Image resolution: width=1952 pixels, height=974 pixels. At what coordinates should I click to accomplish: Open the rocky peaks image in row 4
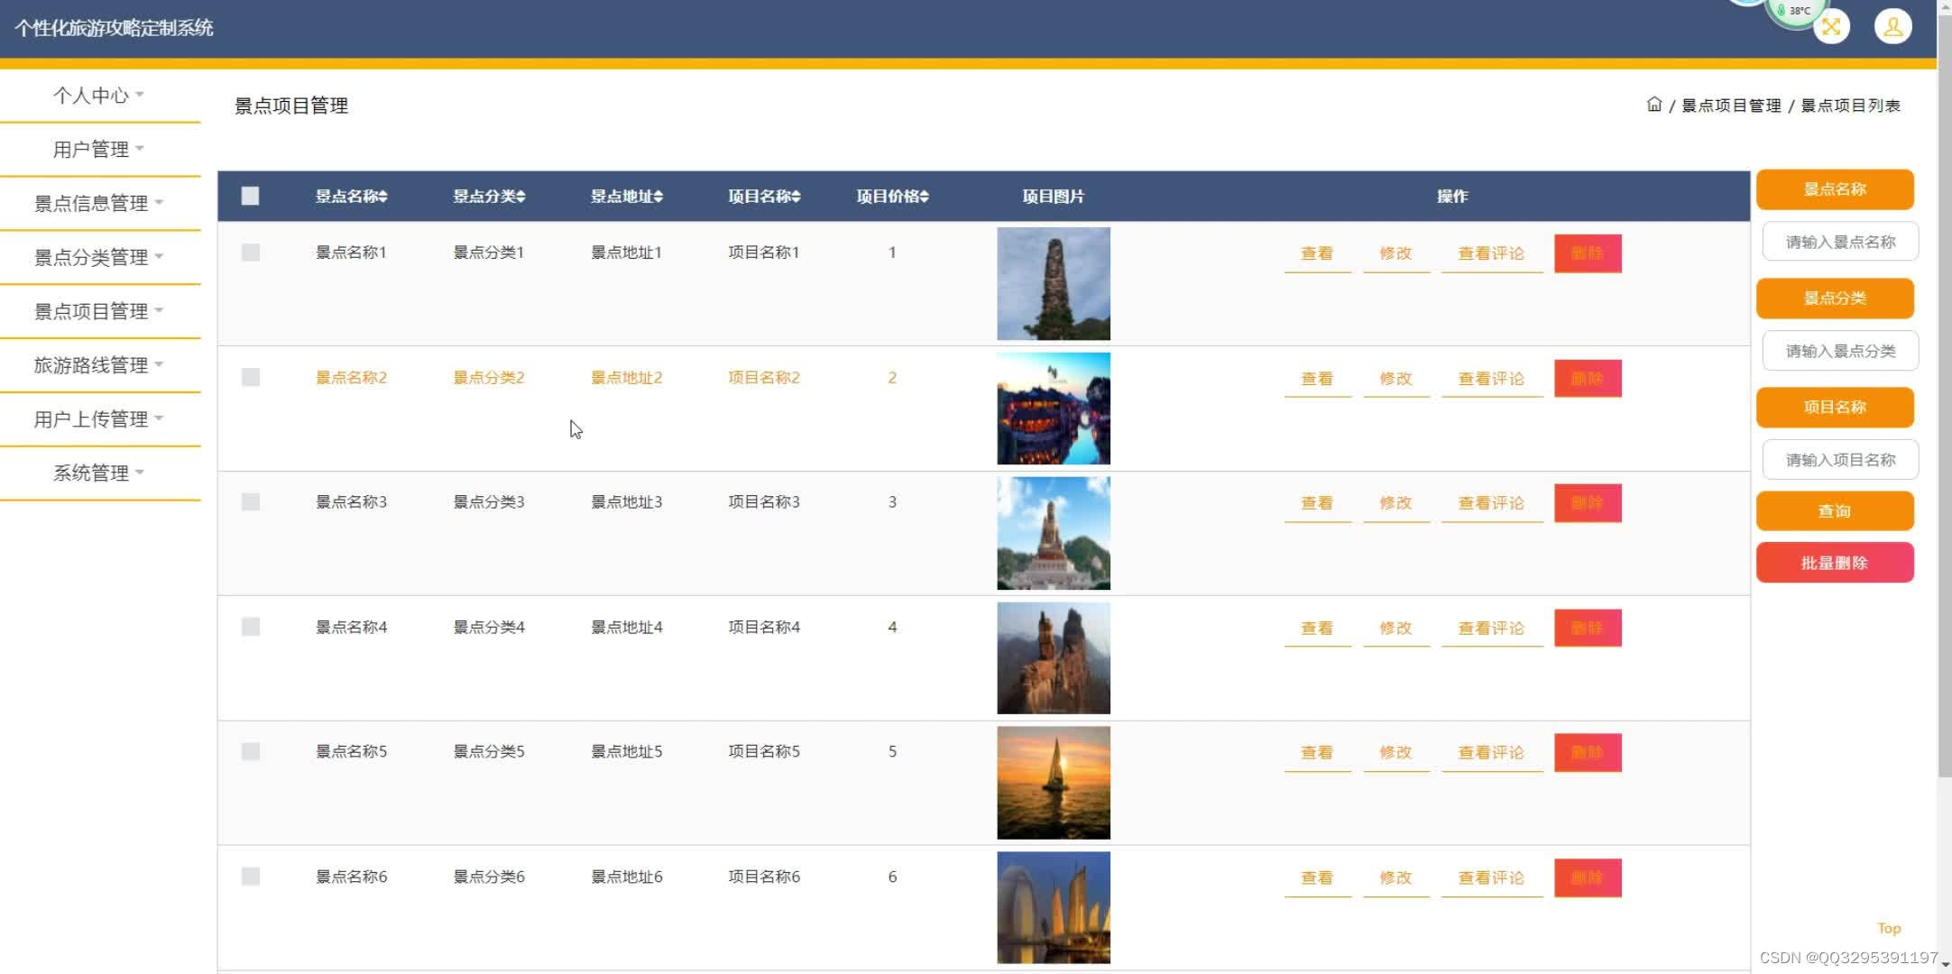pyautogui.click(x=1054, y=658)
